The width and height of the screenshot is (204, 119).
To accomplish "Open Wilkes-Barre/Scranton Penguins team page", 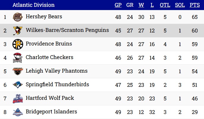I will [67, 30].
